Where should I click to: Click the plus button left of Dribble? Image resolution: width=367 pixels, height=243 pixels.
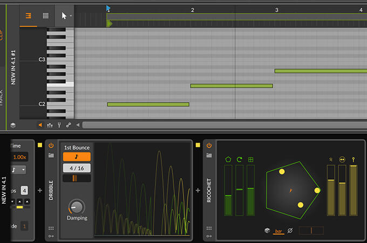40,190
